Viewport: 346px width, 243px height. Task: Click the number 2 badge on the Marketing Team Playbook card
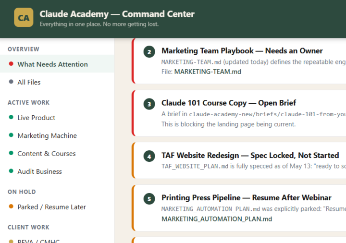point(149,52)
